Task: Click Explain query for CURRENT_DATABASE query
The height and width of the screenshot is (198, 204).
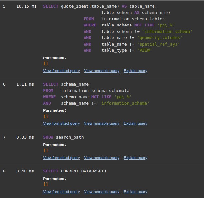Action: [135, 192]
